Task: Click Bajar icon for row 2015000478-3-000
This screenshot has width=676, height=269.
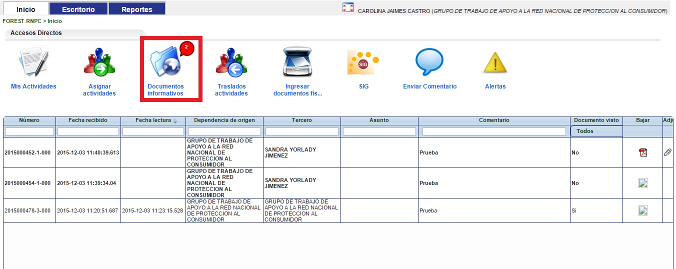Action: 643,210
